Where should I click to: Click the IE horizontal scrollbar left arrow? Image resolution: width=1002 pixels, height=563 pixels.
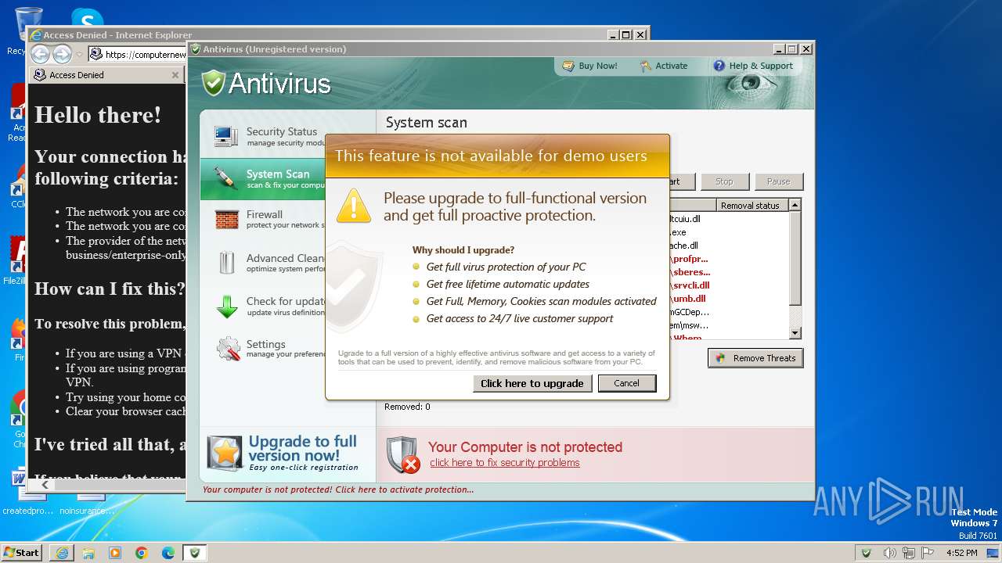(45, 485)
